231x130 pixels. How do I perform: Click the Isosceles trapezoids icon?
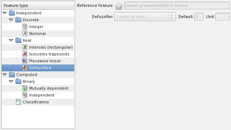25,54
